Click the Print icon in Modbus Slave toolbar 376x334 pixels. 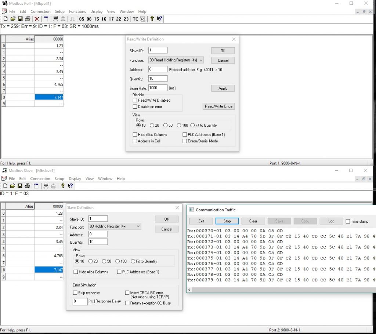tap(28, 186)
